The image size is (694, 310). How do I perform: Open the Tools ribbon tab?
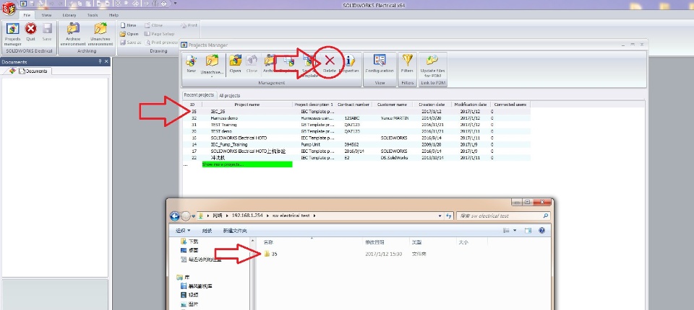(x=92, y=15)
